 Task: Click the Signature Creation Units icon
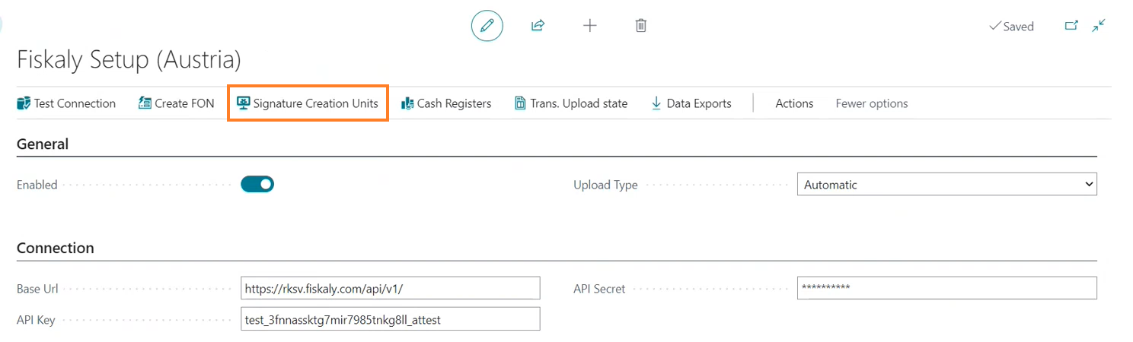[x=243, y=103]
